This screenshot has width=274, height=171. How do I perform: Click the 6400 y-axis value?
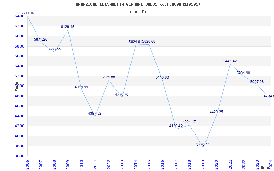20,16
